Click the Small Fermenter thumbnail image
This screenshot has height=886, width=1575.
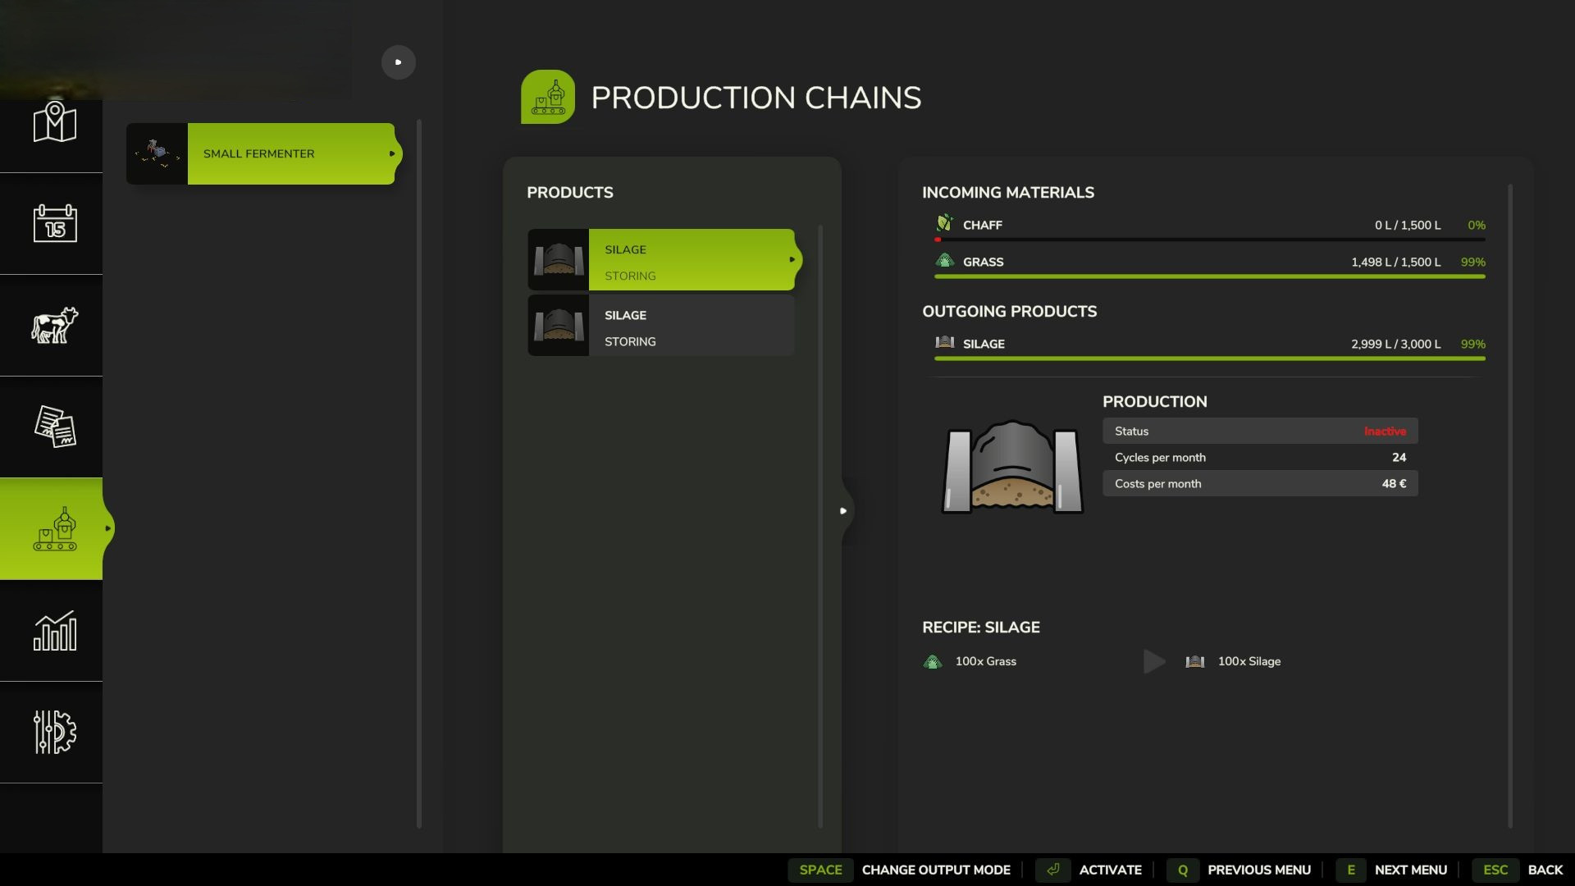click(157, 153)
